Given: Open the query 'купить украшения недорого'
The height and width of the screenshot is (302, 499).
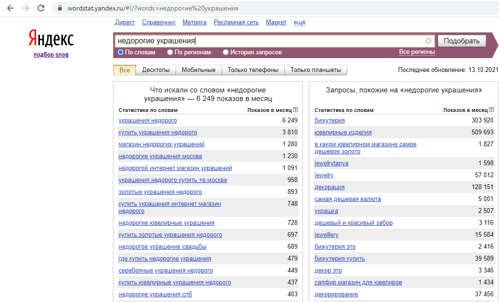Looking at the screenshot, I should tap(158, 132).
